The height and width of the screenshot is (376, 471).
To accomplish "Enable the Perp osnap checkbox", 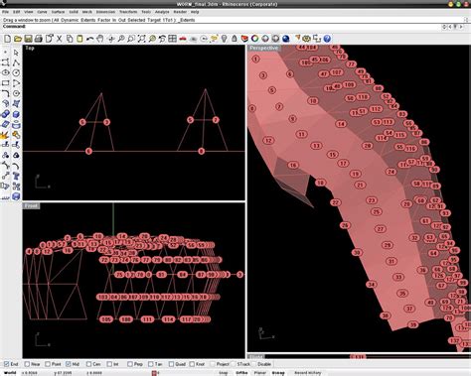I will [x=130, y=364].
